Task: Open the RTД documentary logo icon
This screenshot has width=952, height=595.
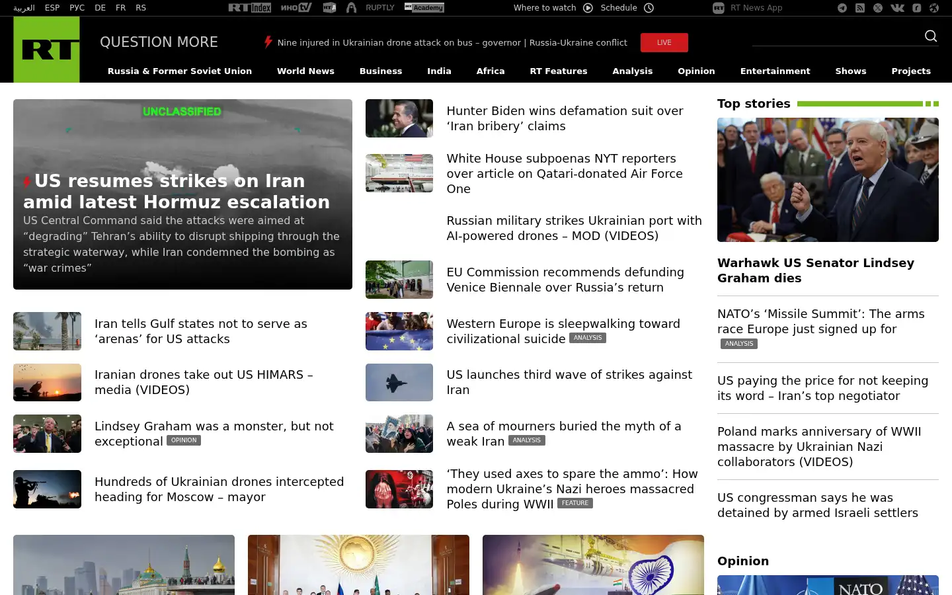Action: [x=329, y=8]
